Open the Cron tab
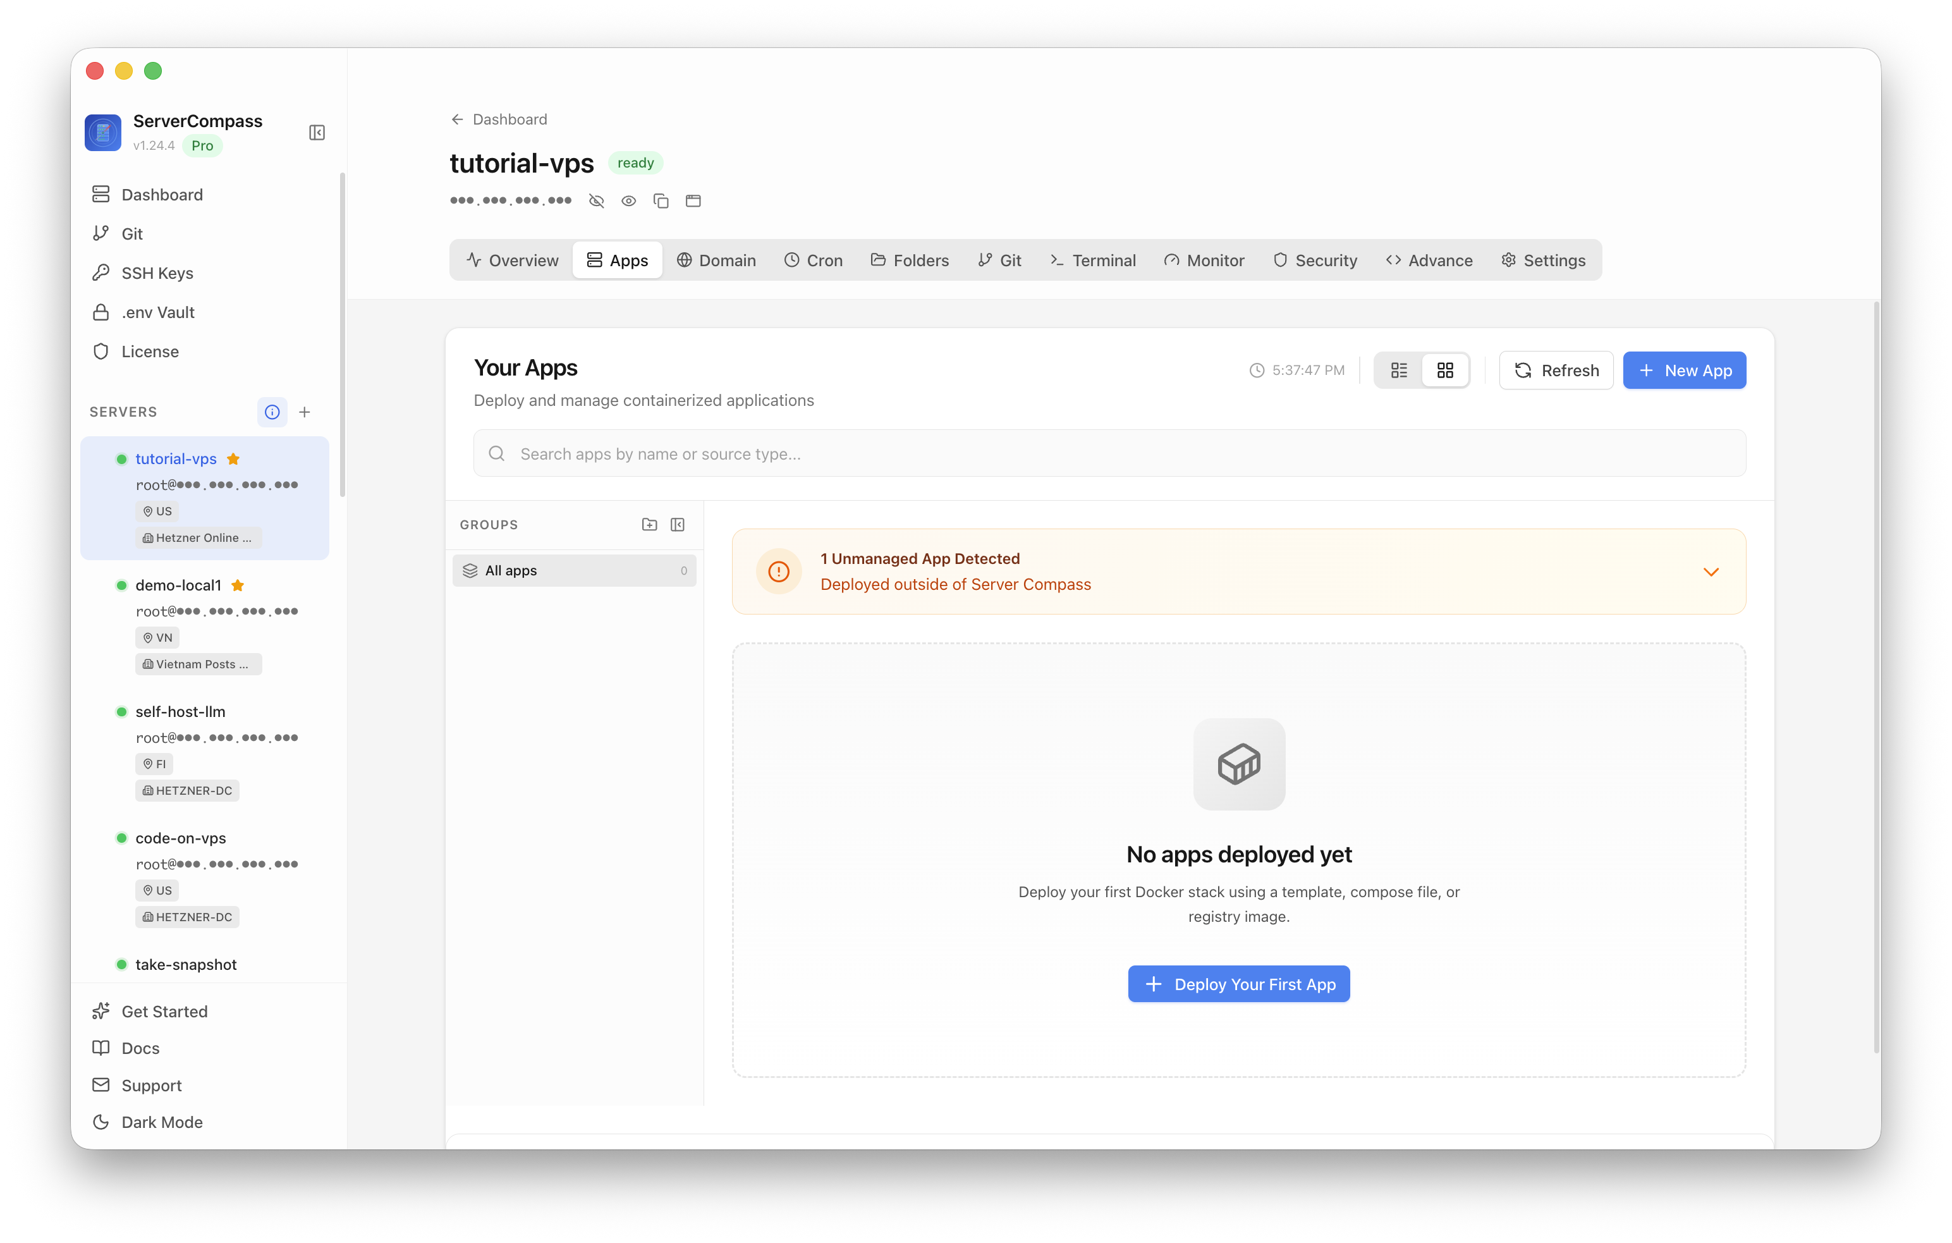The width and height of the screenshot is (1952, 1243). click(x=814, y=260)
